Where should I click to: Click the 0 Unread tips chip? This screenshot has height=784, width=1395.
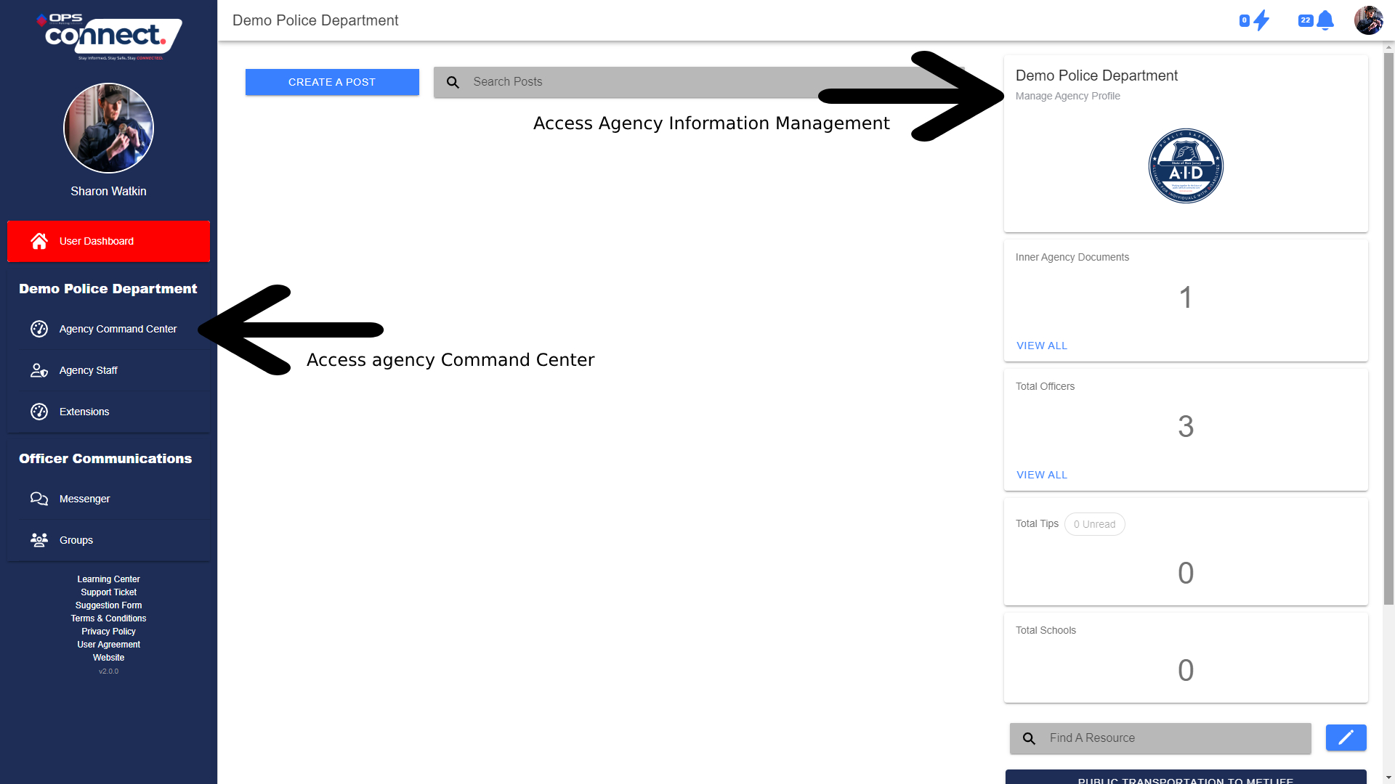1094,524
